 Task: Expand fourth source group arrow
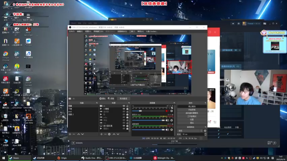(101, 114)
